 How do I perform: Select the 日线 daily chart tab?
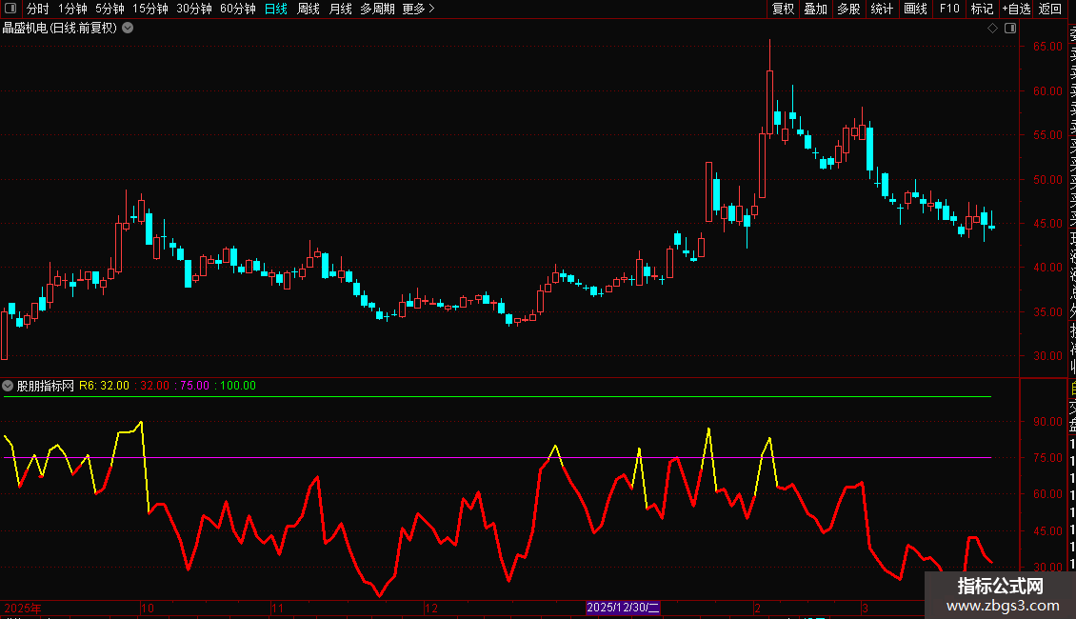[276, 9]
